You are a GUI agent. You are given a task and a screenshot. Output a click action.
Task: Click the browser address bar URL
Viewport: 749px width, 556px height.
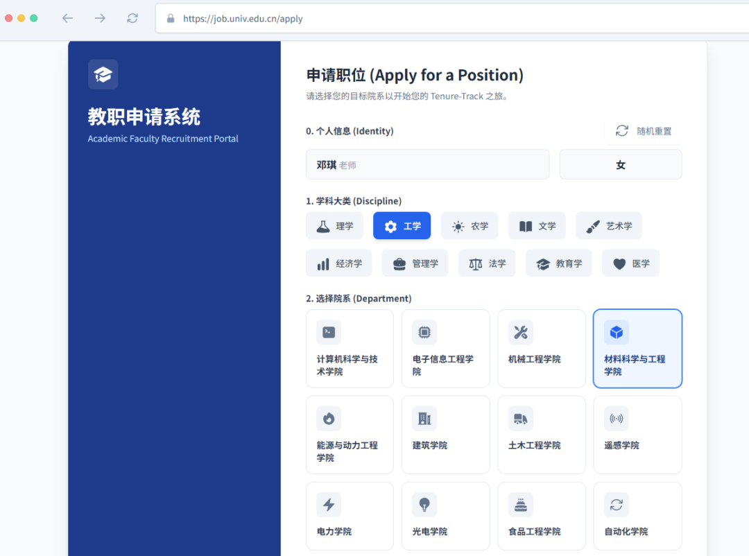[x=243, y=19]
